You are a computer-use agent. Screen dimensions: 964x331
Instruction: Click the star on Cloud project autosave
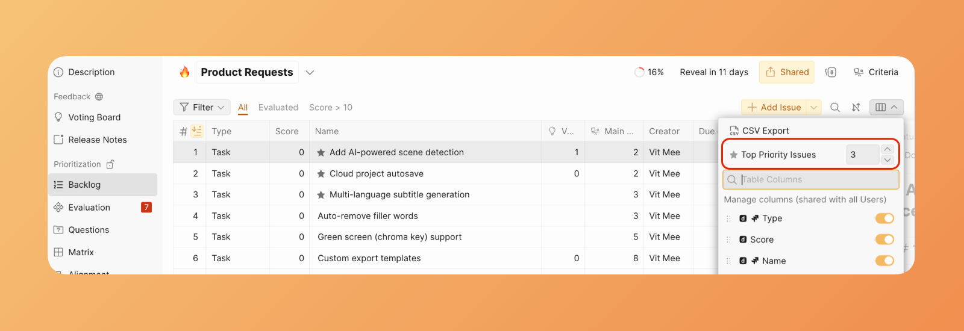click(321, 173)
